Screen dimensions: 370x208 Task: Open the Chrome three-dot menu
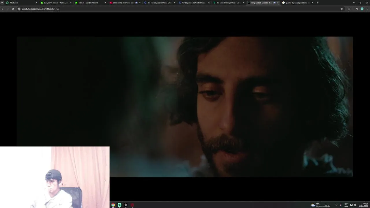pyautogui.click(x=367, y=9)
